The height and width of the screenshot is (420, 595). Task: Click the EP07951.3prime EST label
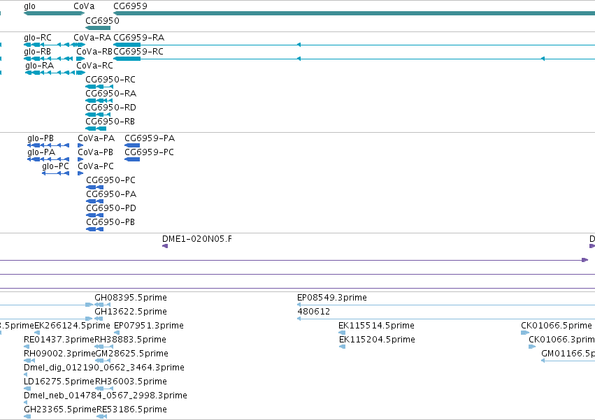[149, 326]
